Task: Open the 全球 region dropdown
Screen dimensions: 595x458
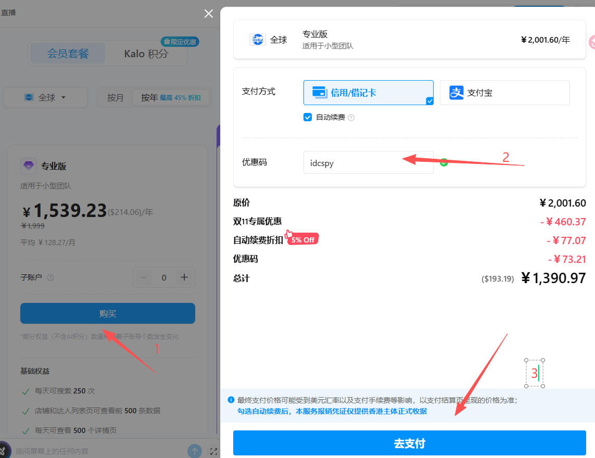Action: (45, 97)
